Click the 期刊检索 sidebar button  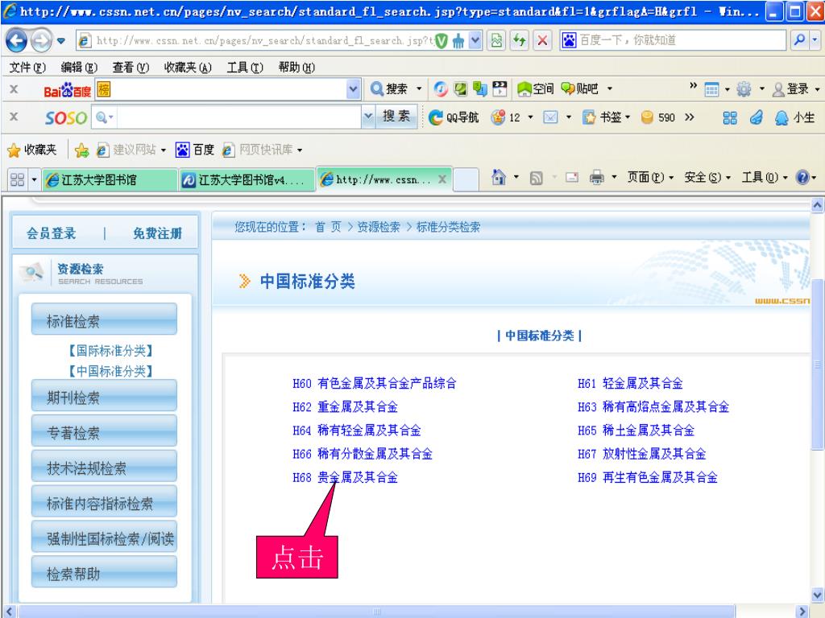click(x=104, y=396)
